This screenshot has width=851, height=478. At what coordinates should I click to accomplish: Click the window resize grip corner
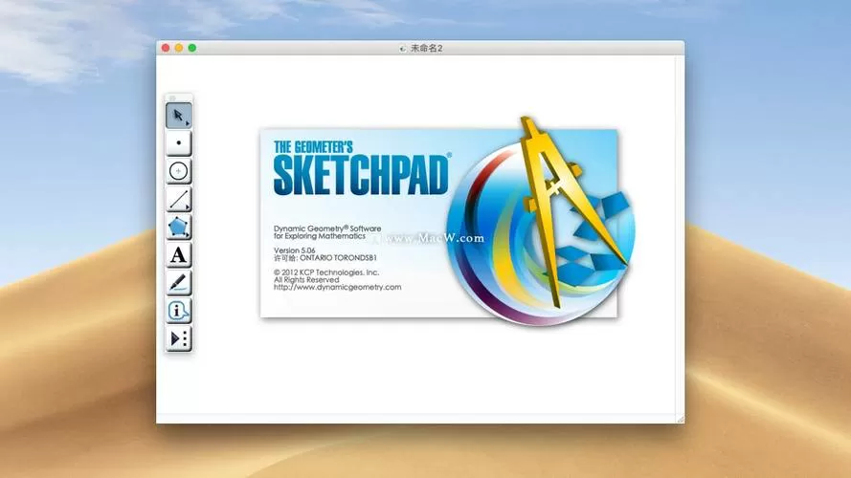(x=680, y=419)
